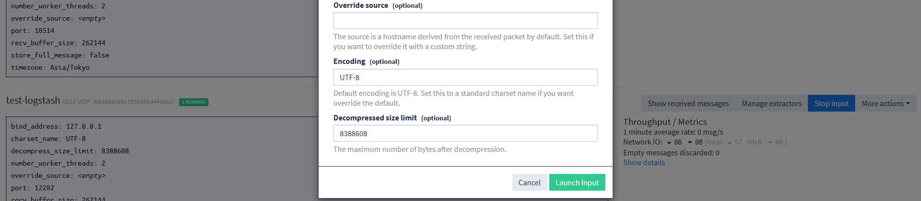Click the More actions caret arrow
The width and height of the screenshot is (921, 201).
point(908,104)
